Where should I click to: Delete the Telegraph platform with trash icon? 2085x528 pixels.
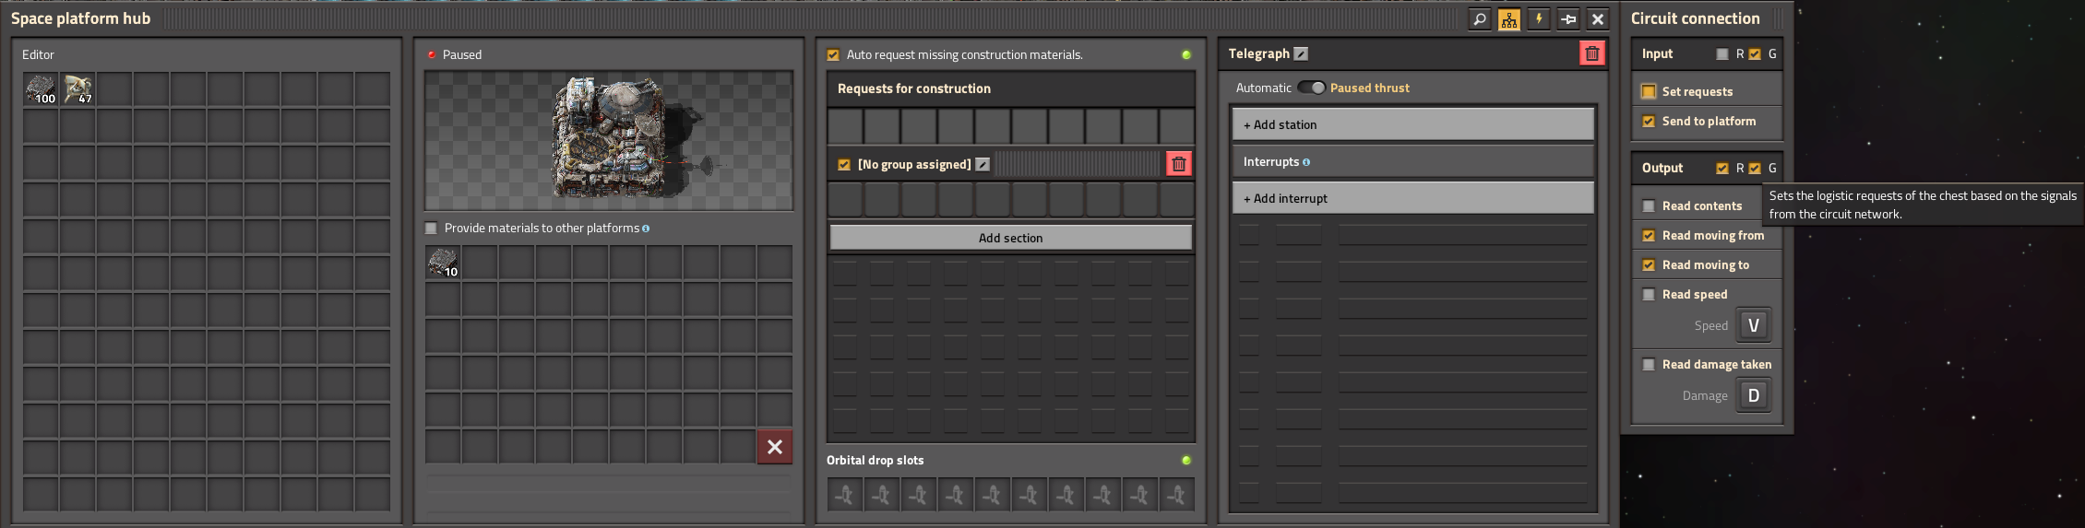click(1592, 53)
